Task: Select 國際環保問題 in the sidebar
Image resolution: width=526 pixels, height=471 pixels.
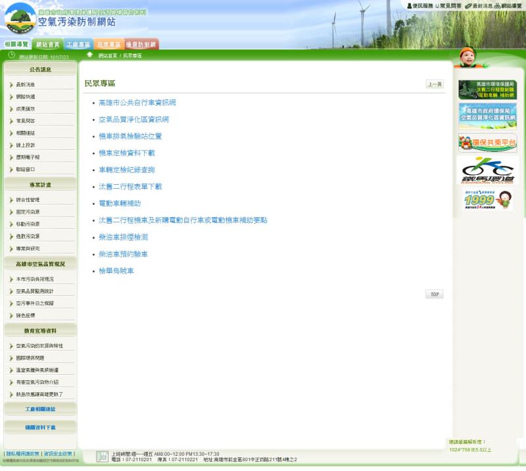Action: pyautogui.click(x=30, y=359)
